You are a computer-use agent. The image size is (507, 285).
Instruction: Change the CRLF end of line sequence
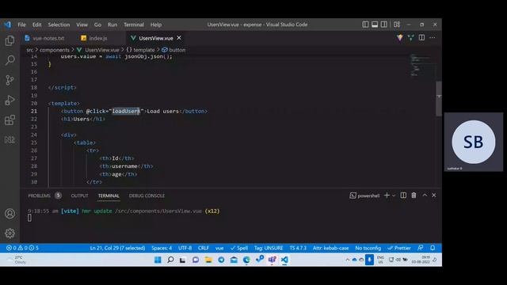click(x=204, y=248)
